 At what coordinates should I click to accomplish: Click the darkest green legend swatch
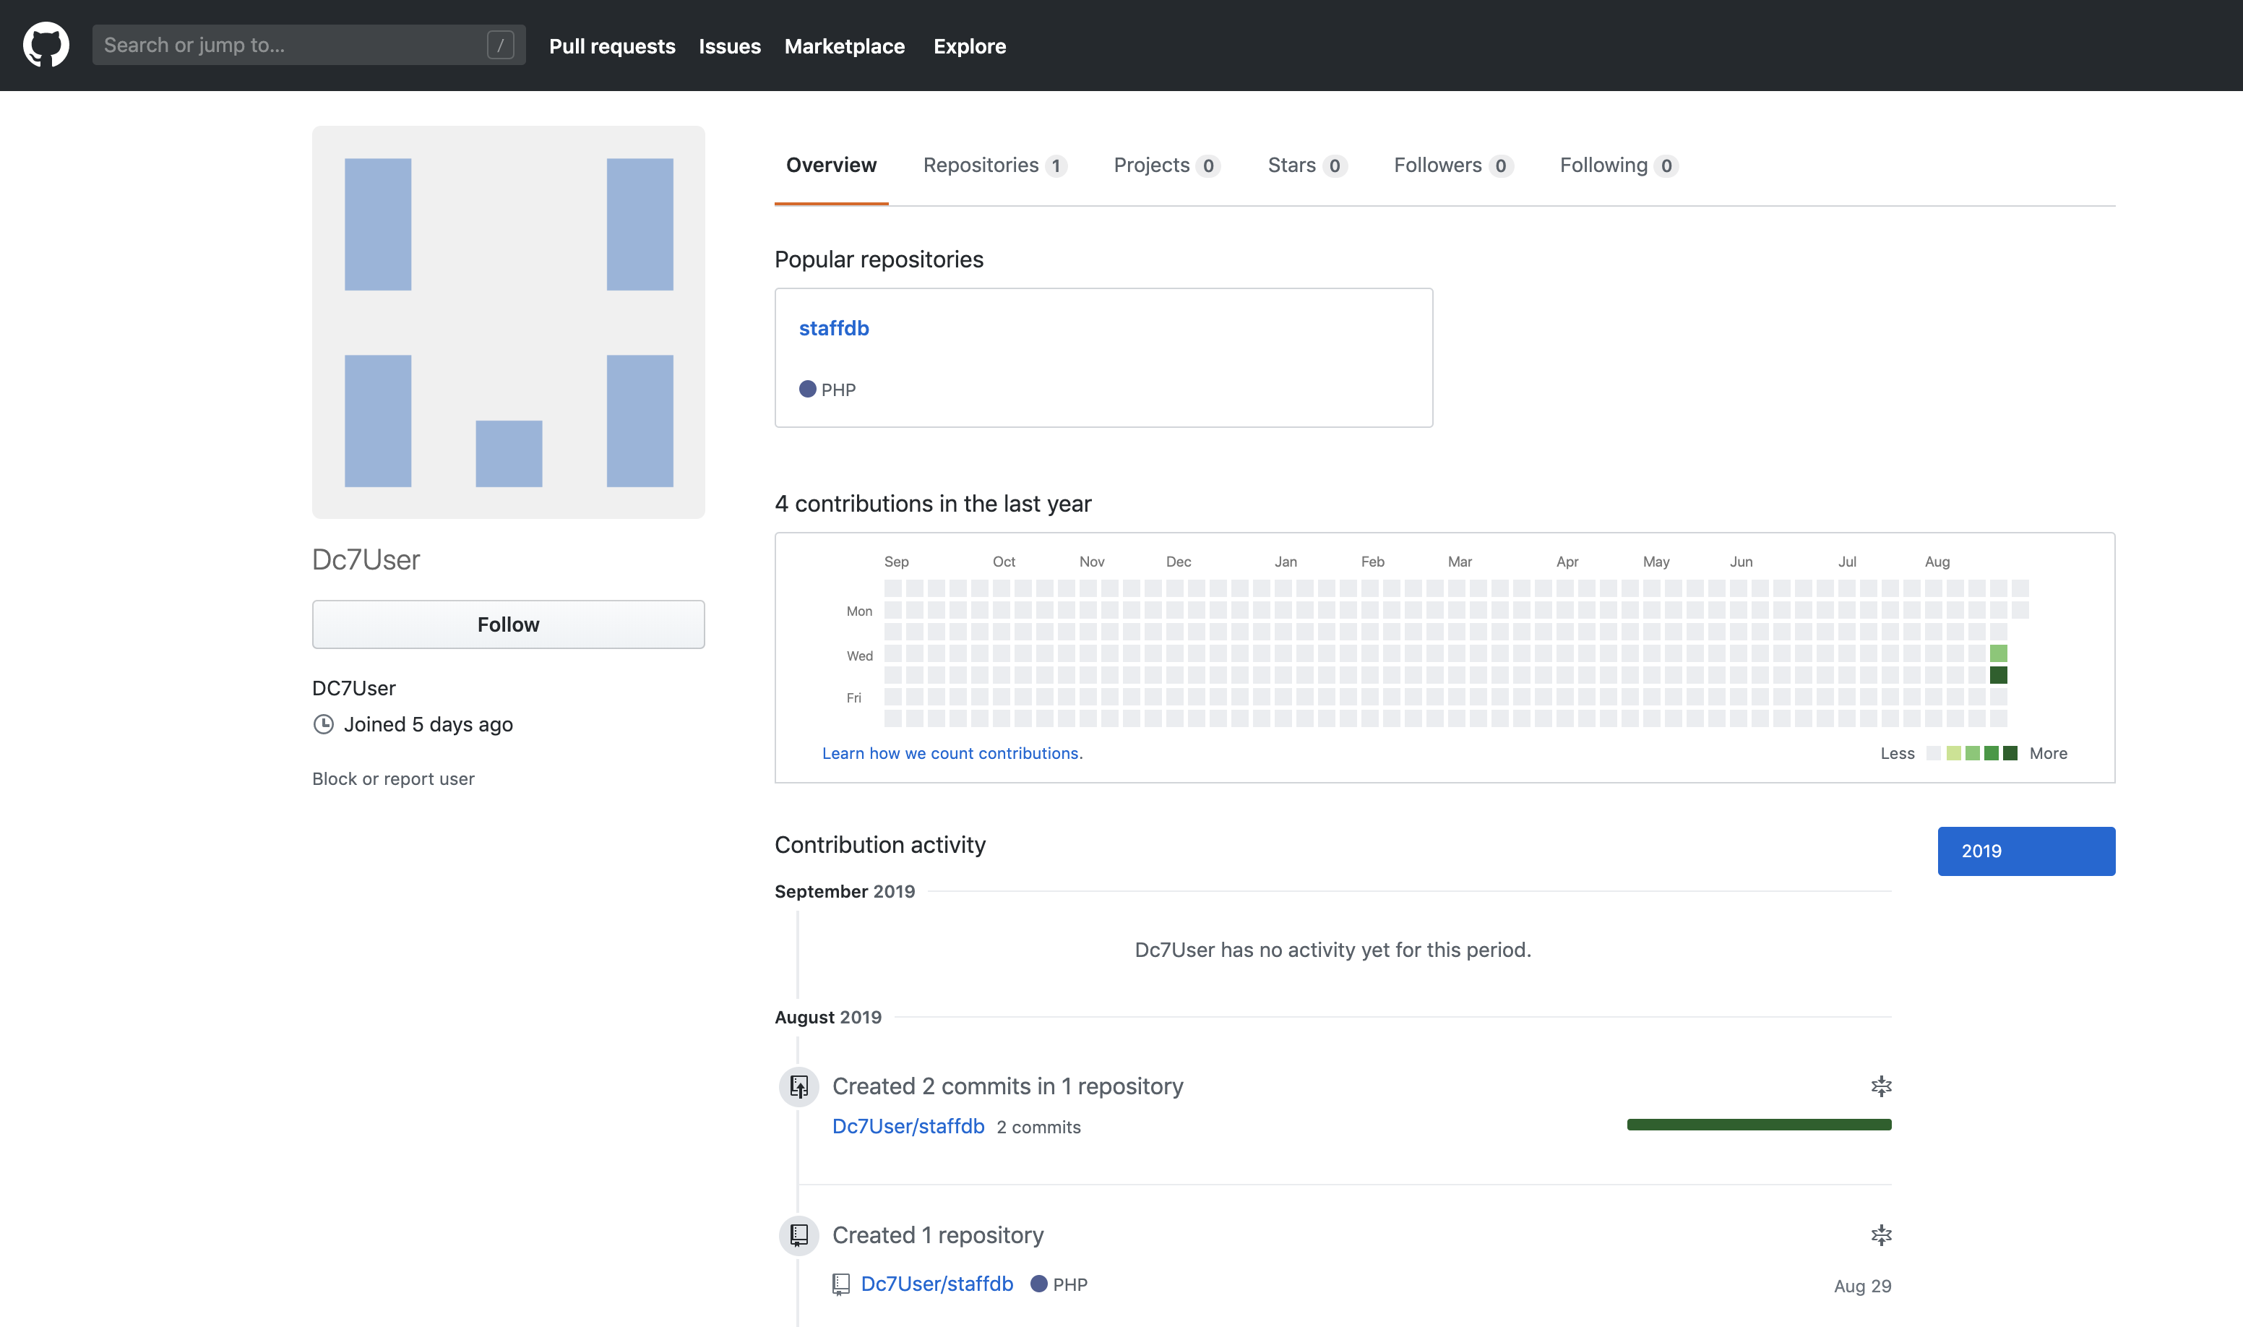2010,753
